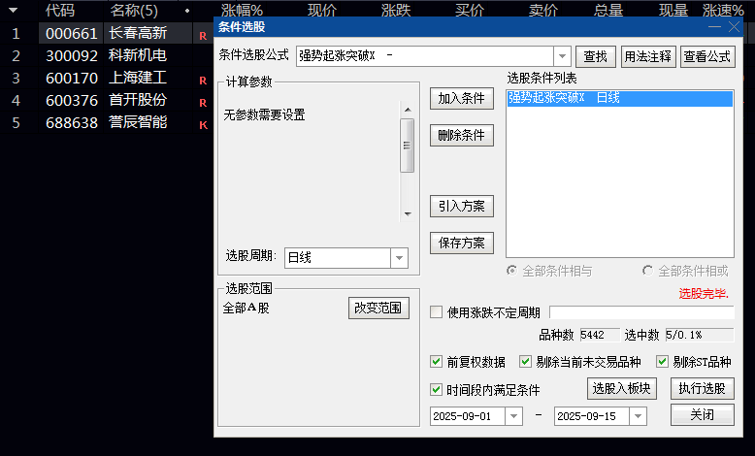This screenshot has height=456, width=755.
Task: Select stock row 600170 上海建工
Action: (107, 78)
